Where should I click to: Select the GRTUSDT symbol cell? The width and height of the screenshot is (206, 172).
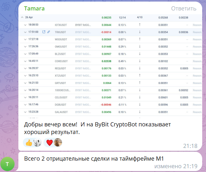coord(61,83)
